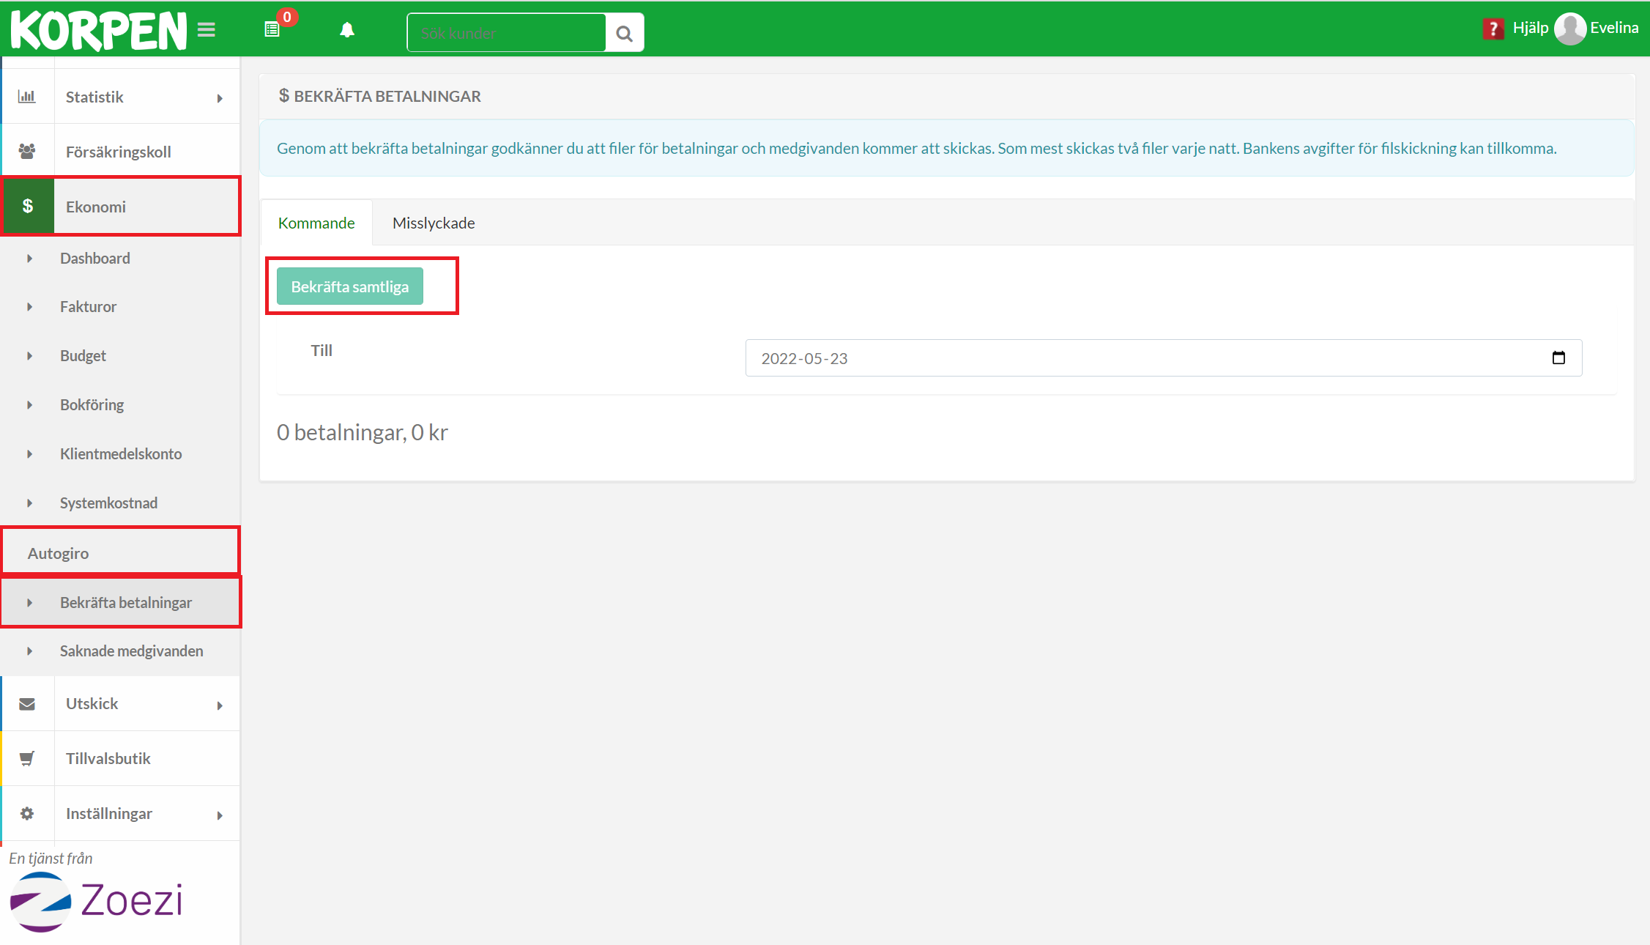Open Saknade medgivanden in sidebar

[x=131, y=651]
